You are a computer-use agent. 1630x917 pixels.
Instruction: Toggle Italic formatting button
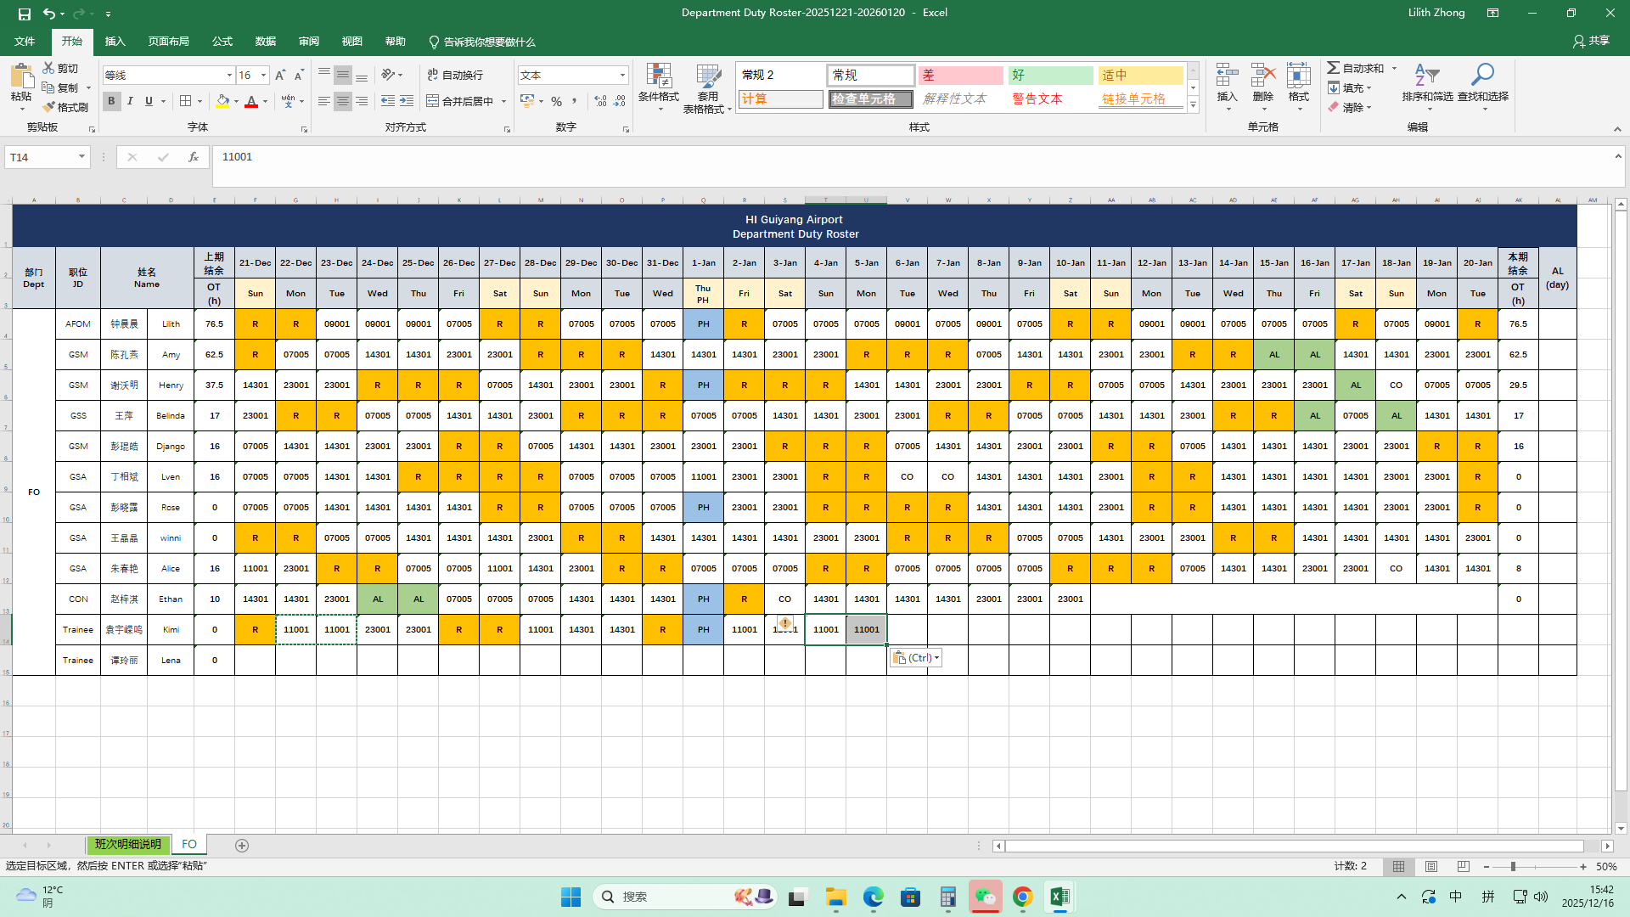(x=130, y=101)
